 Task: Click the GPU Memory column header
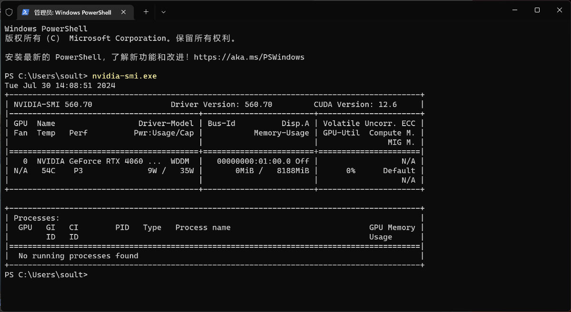pos(392,227)
